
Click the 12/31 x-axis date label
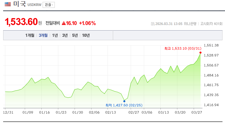[8, 112]
